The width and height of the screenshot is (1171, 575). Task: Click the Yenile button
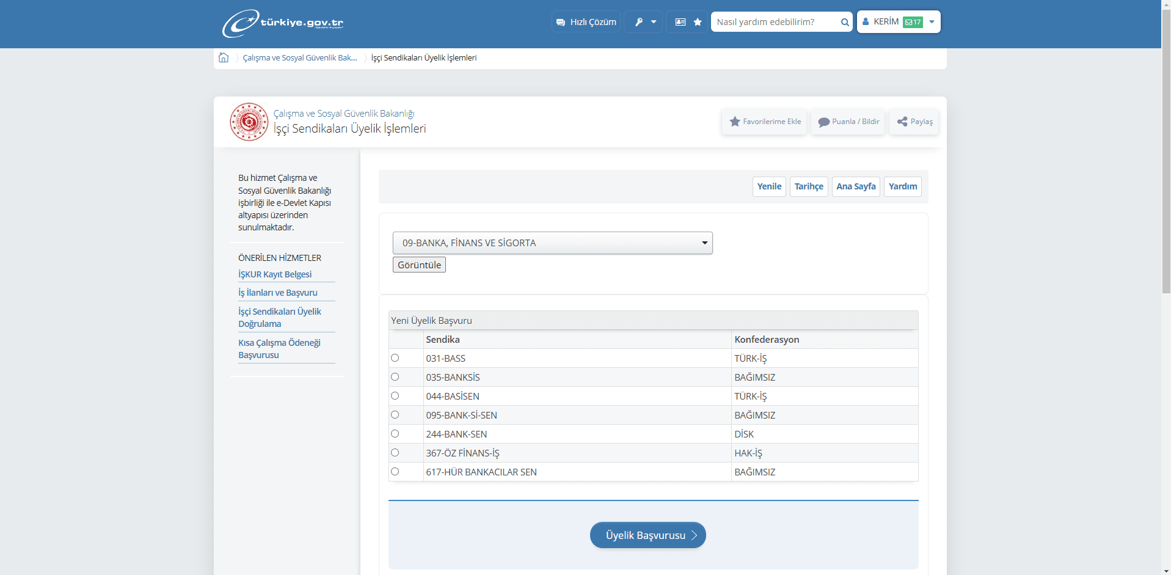click(769, 186)
